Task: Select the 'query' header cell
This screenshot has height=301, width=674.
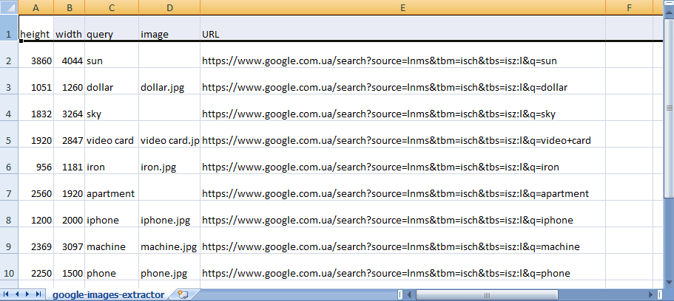Action: (x=112, y=28)
